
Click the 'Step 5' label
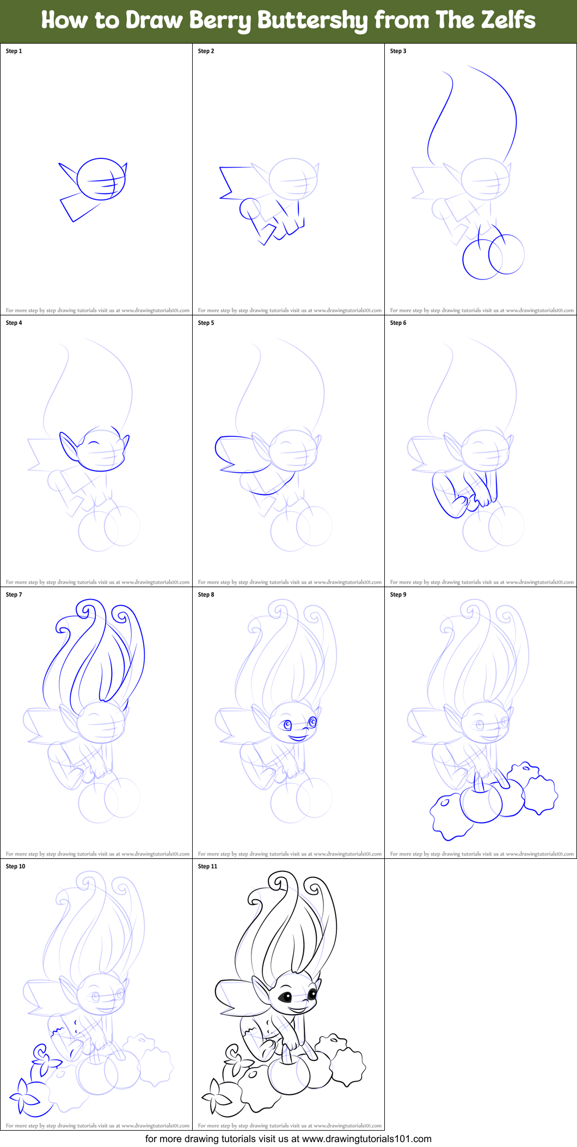pos(206,323)
